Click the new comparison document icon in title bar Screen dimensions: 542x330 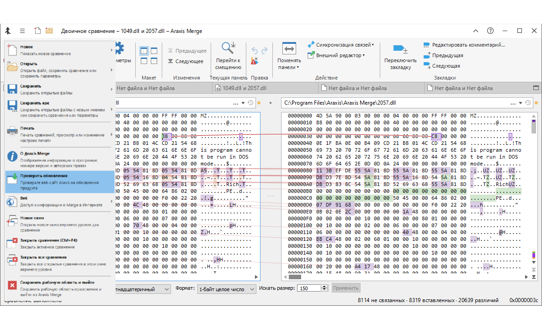[x=37, y=31]
